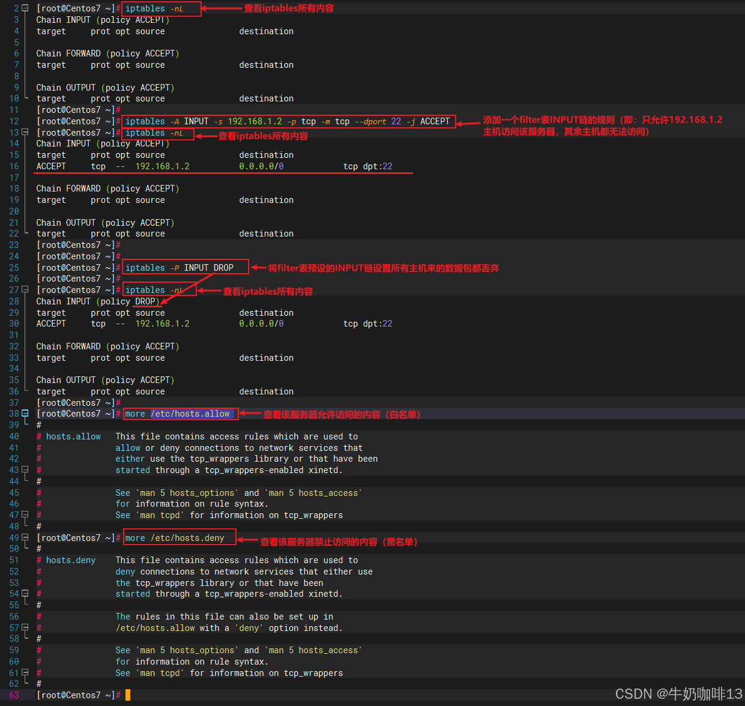This screenshot has width=745, height=706.
Task: Click 'The rules in this file' on line 56
Action: [x=170, y=617]
